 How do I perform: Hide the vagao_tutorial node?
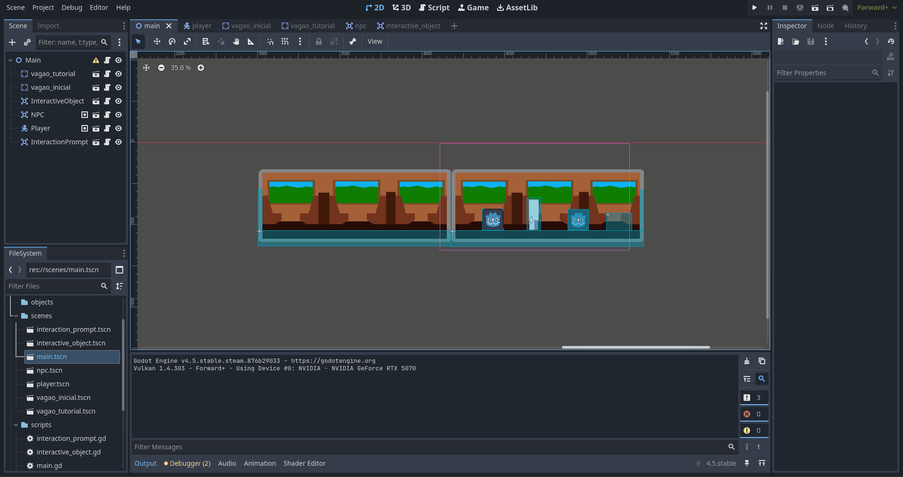click(x=119, y=74)
